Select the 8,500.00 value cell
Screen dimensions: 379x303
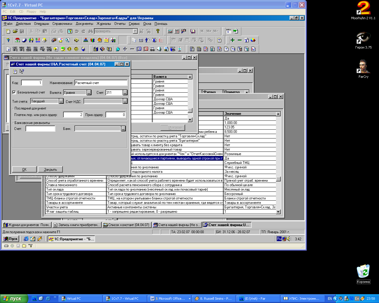250,132
